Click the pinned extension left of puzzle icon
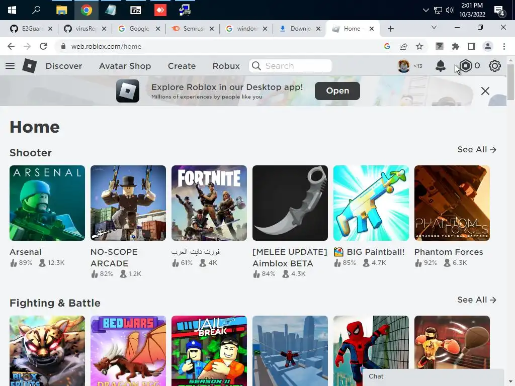515x386 pixels. (440, 46)
